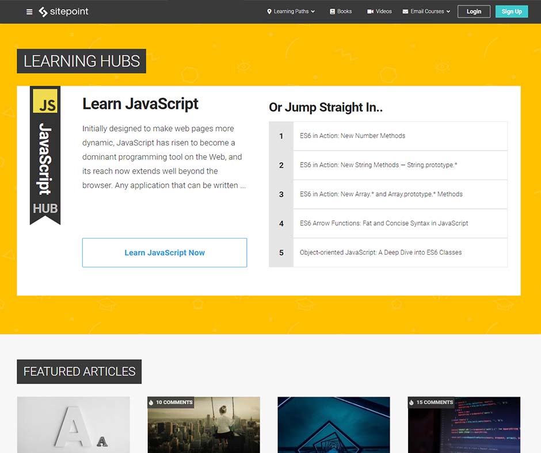Click the Learn JavaScript heading
The width and height of the screenshot is (541, 453).
pyautogui.click(x=140, y=104)
